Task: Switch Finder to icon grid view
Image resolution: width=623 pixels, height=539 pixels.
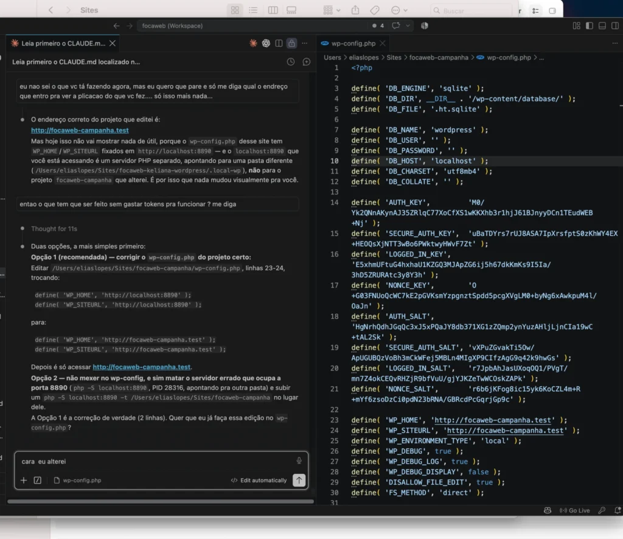Action: pyautogui.click(x=235, y=10)
